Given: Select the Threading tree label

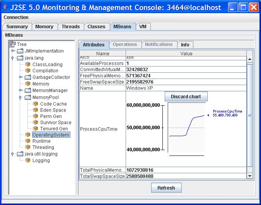Looking at the screenshot, I should (43, 147).
